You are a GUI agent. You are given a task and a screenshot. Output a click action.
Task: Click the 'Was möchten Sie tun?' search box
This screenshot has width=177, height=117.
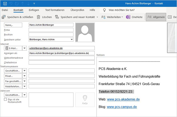coord(121,10)
